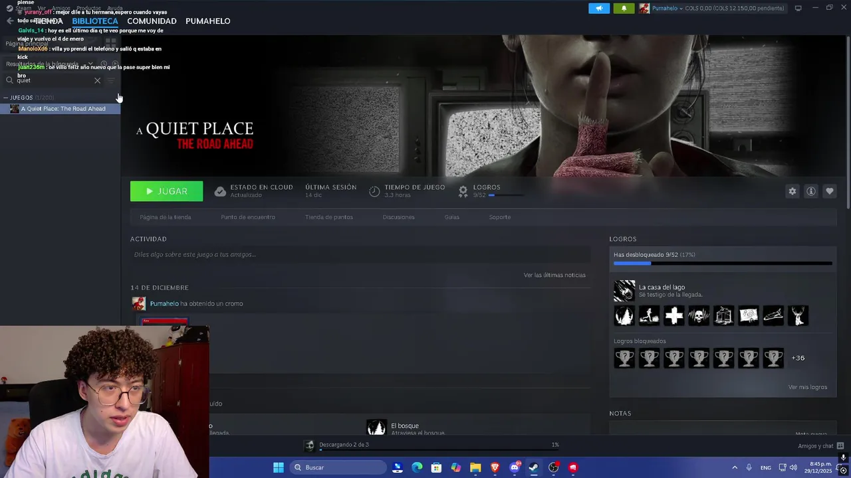Clear the quiet search text

(x=97, y=80)
